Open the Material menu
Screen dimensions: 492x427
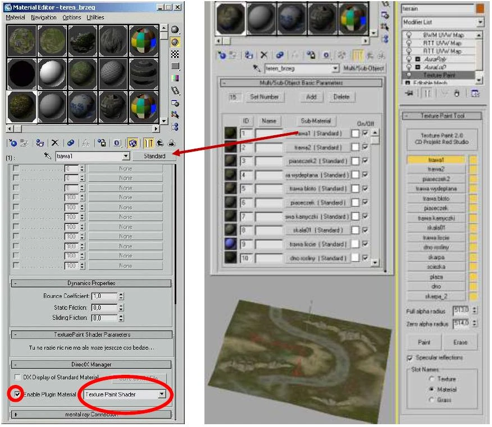15,17
